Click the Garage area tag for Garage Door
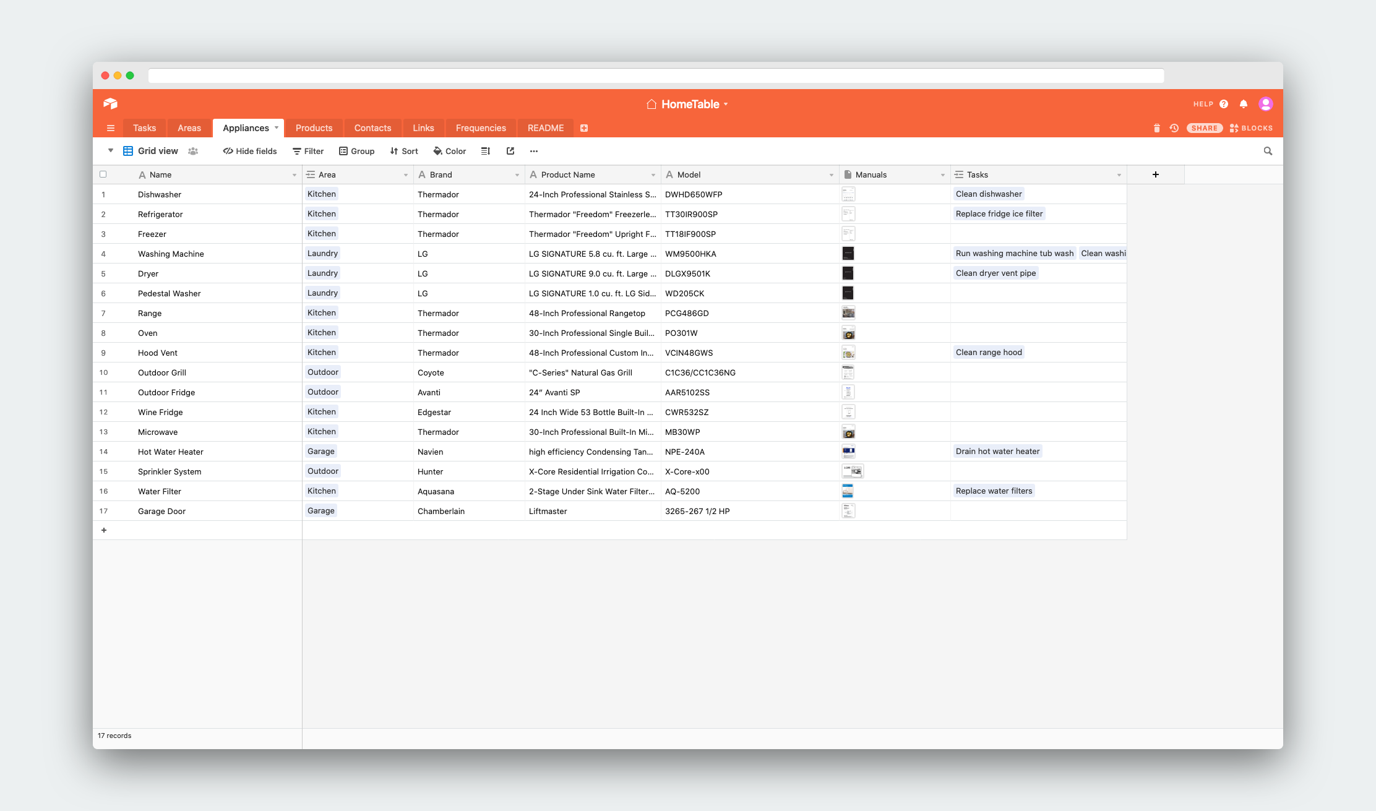Screen dimensions: 1376x811 pyautogui.click(x=321, y=511)
